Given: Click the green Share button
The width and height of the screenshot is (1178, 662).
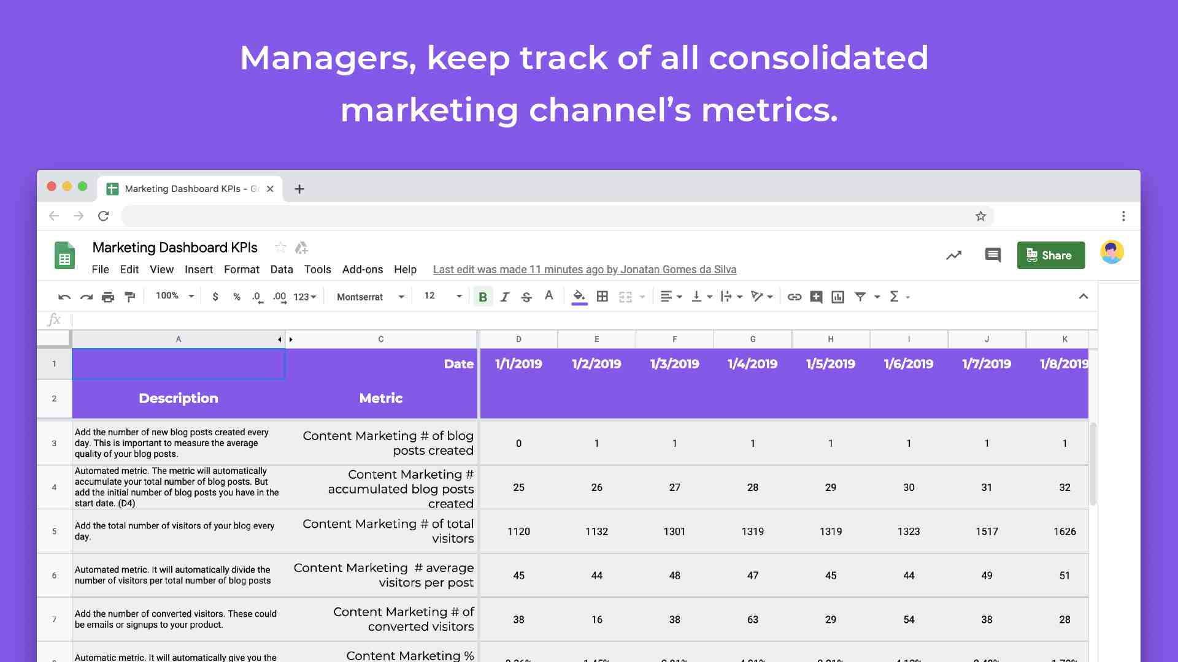Looking at the screenshot, I should point(1050,255).
